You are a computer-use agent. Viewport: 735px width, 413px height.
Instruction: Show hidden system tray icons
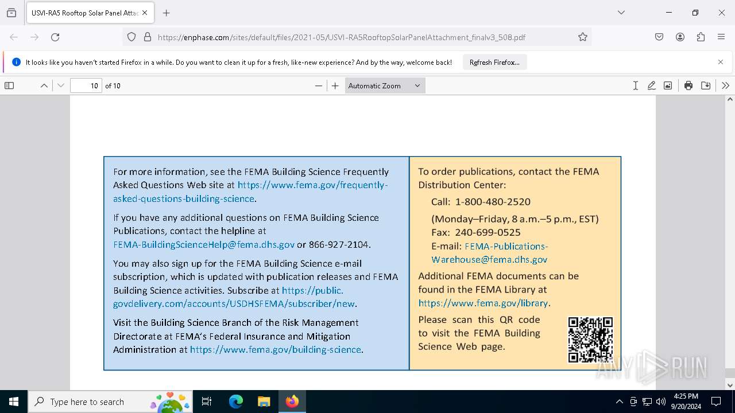[619, 402]
